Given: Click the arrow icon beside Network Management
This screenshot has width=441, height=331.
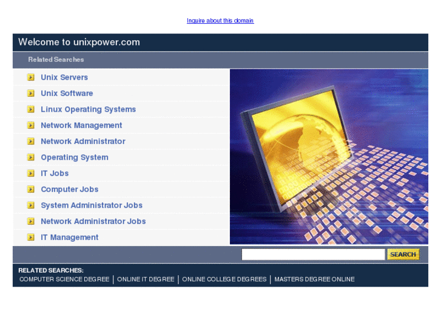Looking at the screenshot, I should pos(31,125).
